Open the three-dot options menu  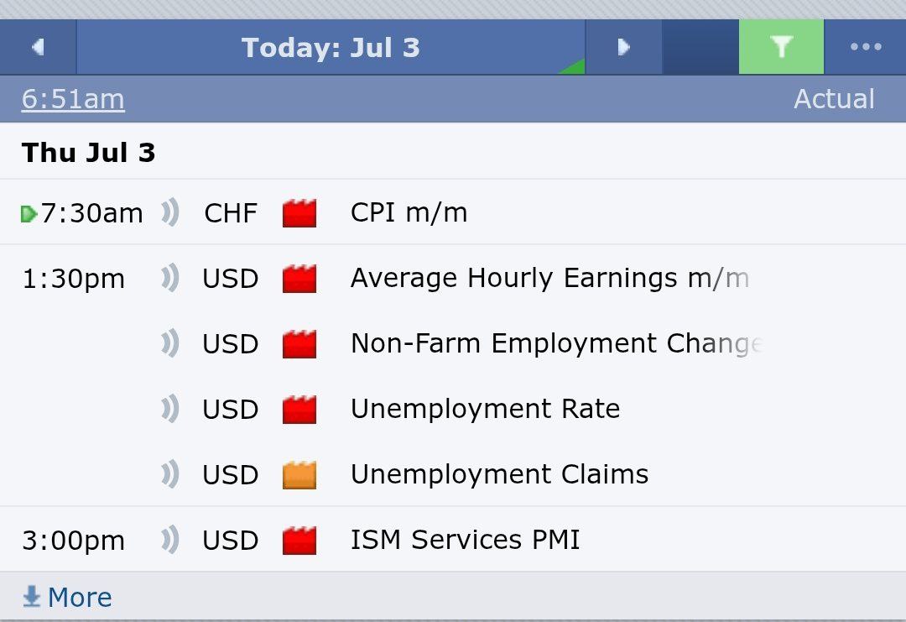click(x=866, y=47)
